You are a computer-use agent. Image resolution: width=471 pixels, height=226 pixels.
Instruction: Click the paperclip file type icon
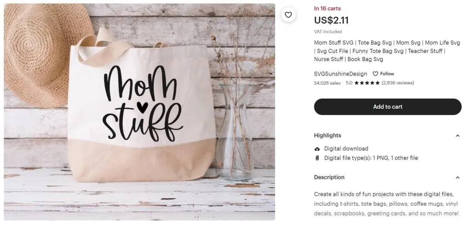[317, 158]
